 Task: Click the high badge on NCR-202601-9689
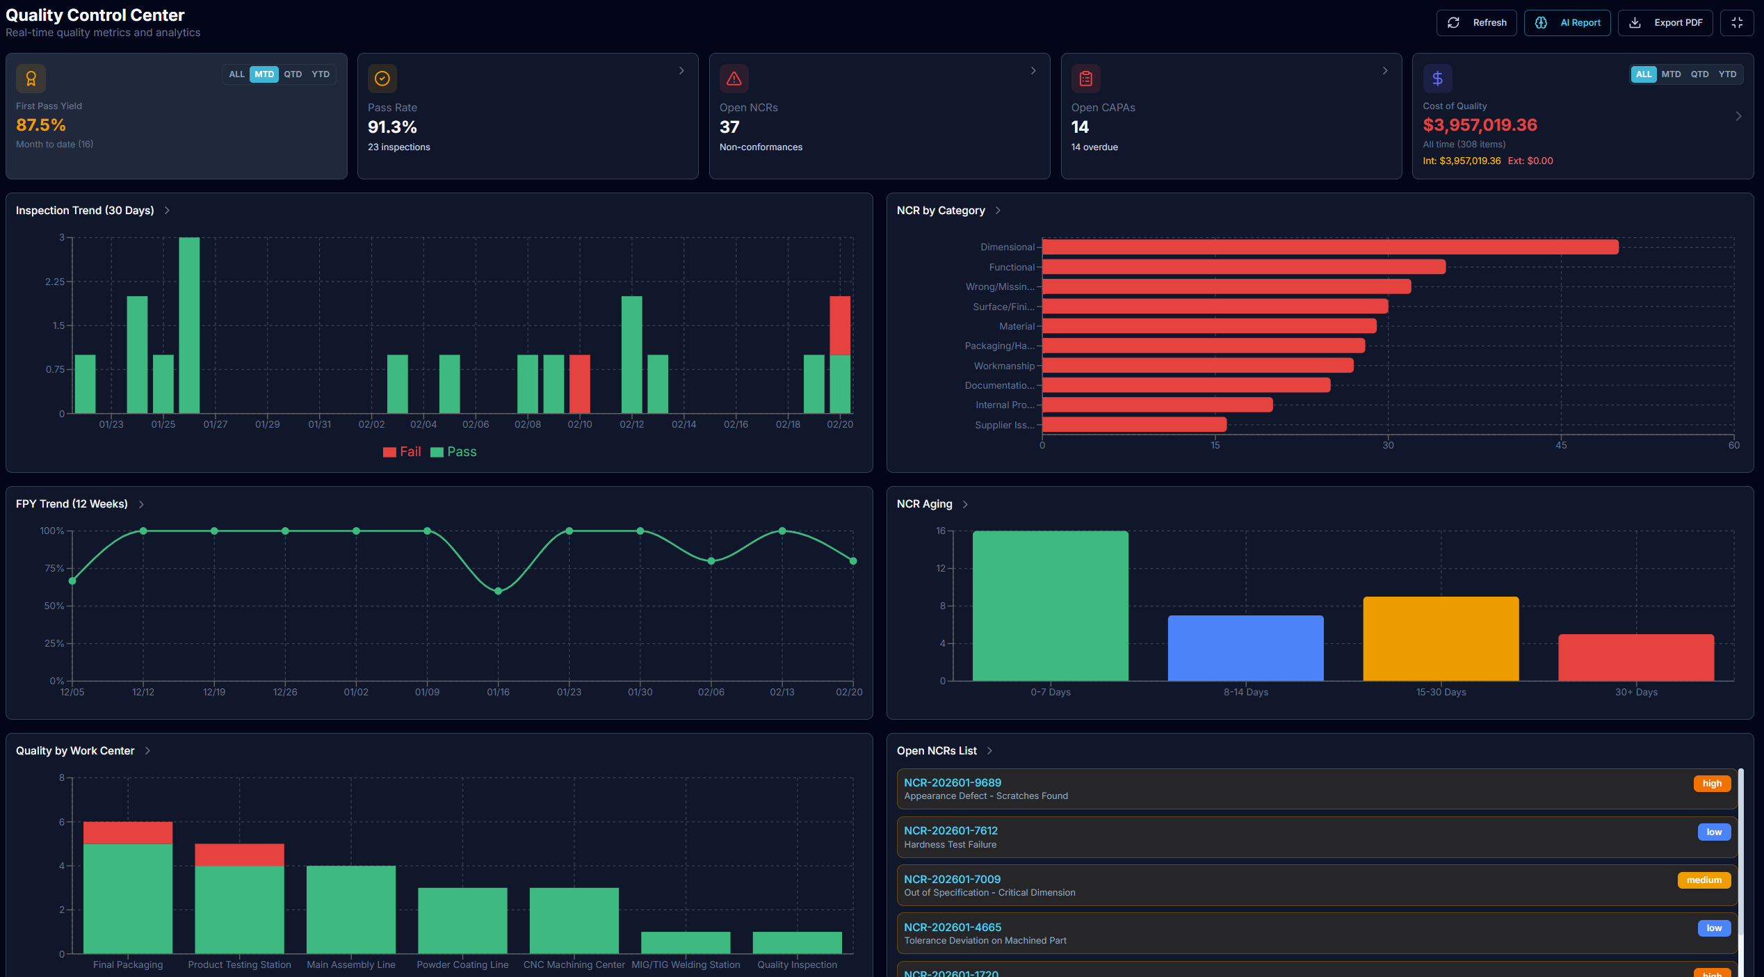click(1712, 784)
